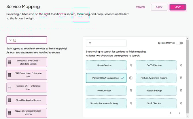This screenshot has width=193, height=119.
Task: Select the Morale Service slot
Action: point(106,65)
